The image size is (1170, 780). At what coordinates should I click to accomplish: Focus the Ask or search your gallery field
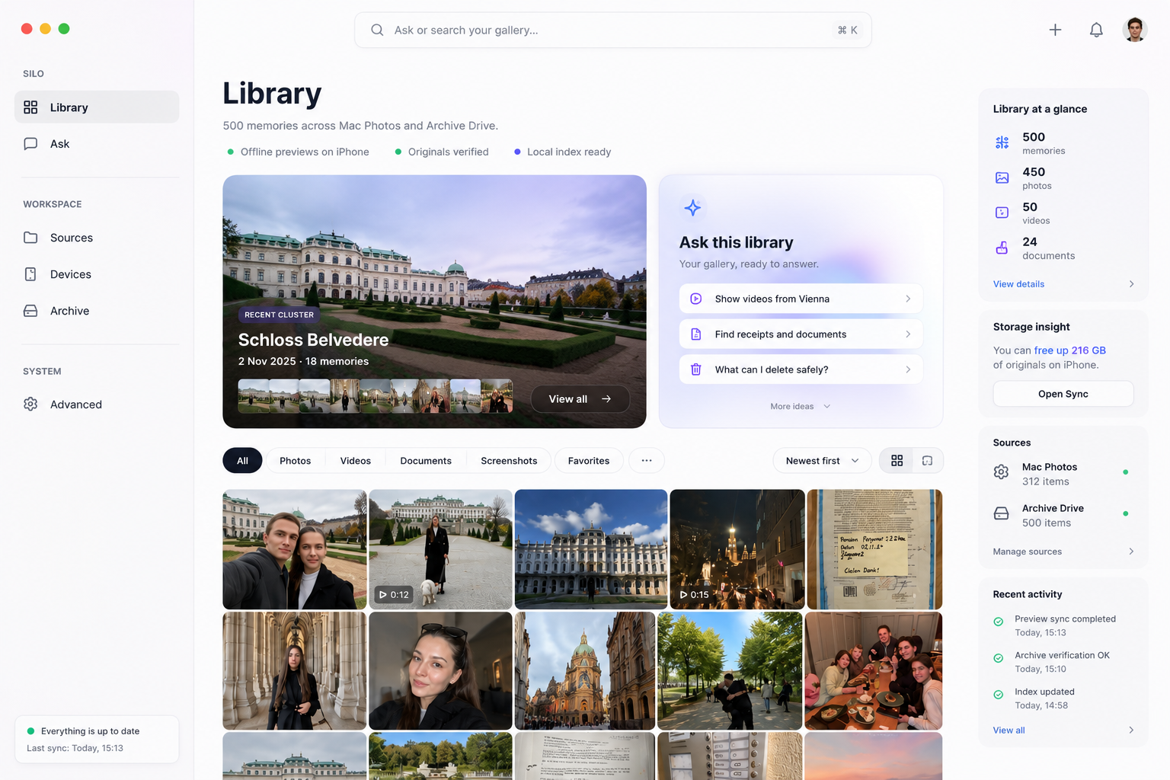point(613,30)
